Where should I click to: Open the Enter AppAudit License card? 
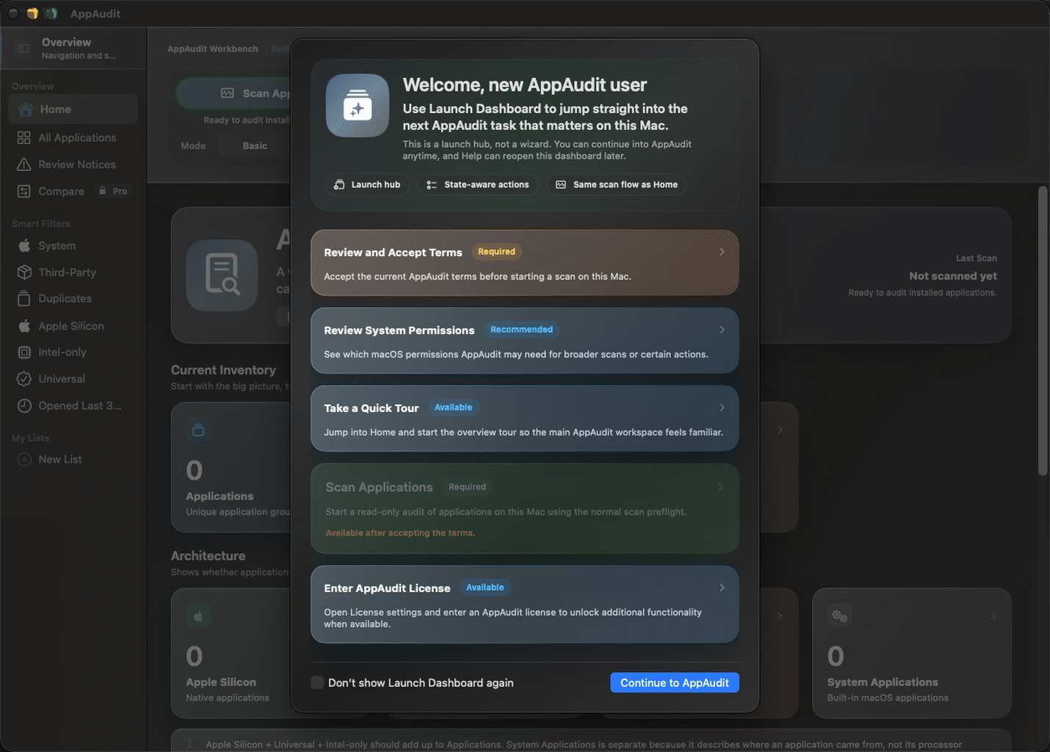point(524,604)
